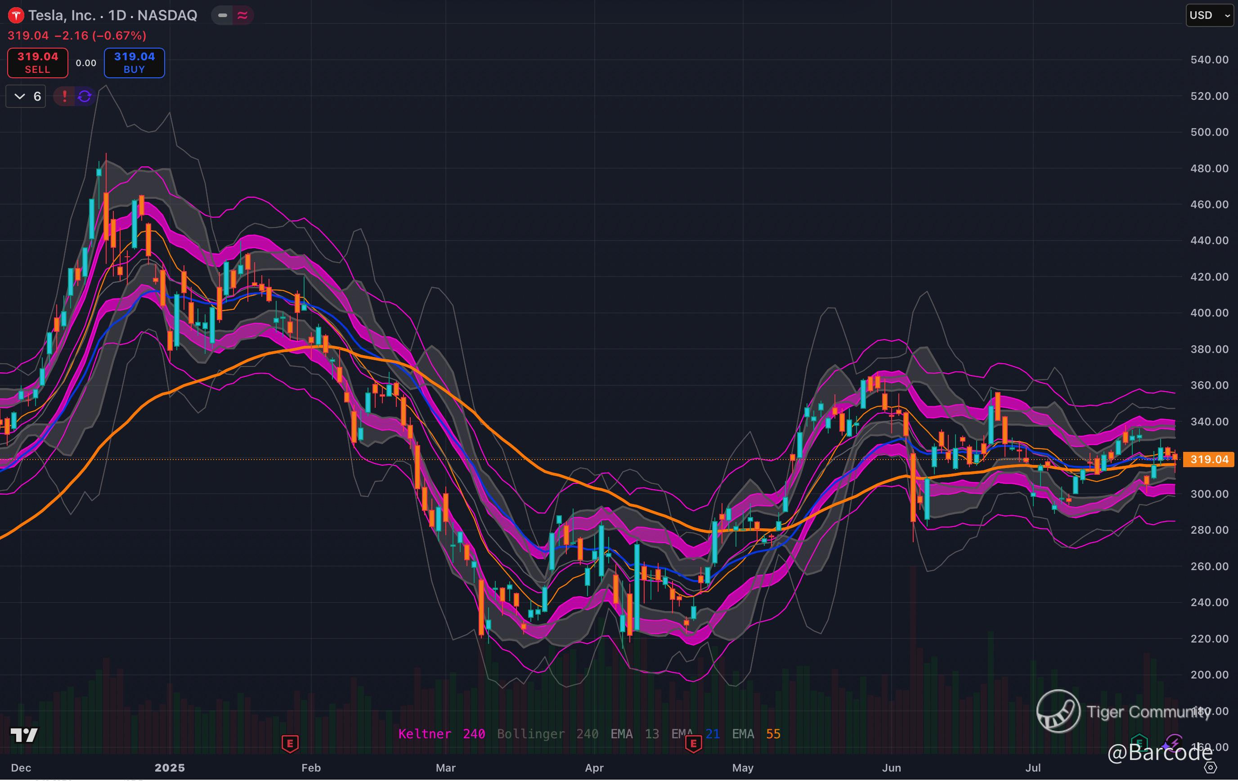Click the Tiger Community logo watermark
Screen dimensions: 1238x781
coord(1058,711)
